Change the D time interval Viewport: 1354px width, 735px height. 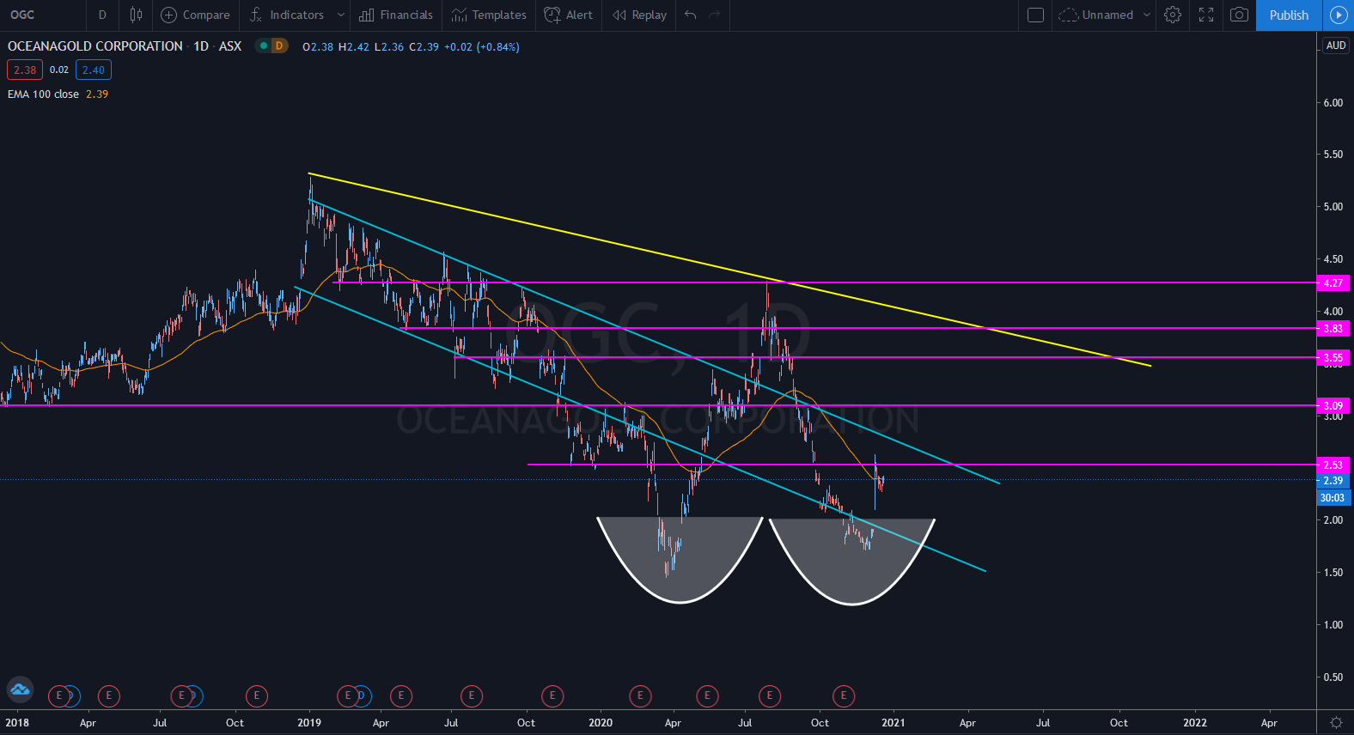coord(102,15)
